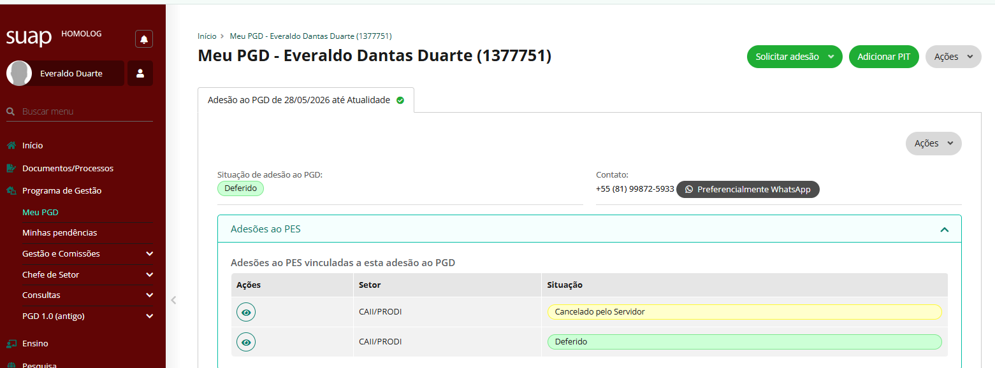995x368 pixels.
Task: Select Meu PGD in the sidebar
Action: [40, 212]
